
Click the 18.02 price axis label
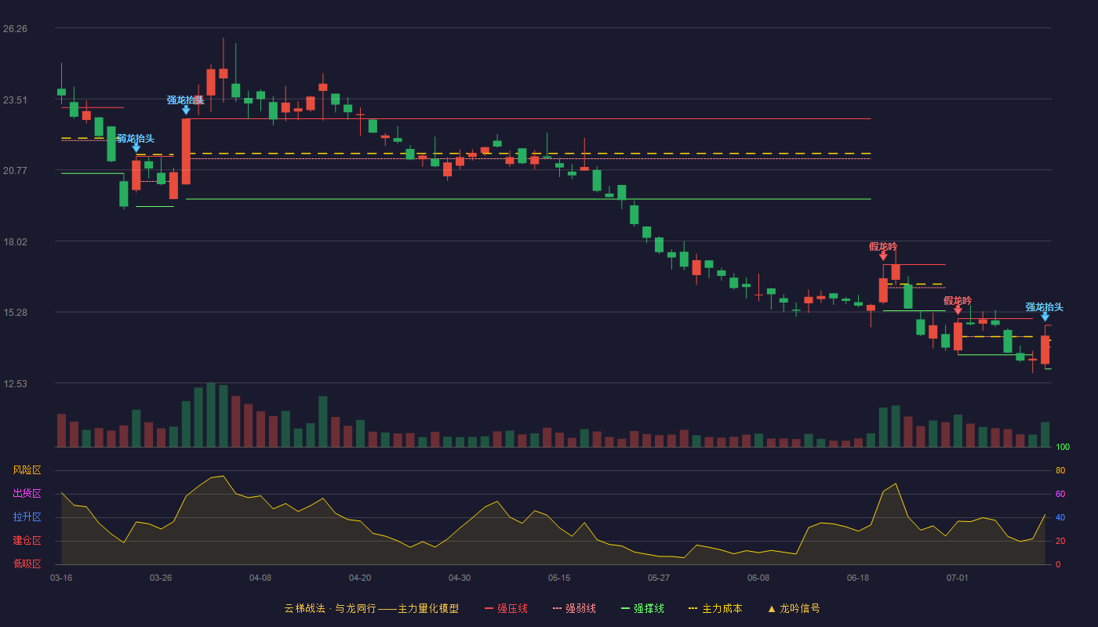point(15,242)
